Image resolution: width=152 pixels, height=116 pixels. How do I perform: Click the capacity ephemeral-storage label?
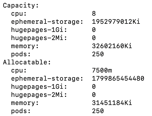(x=47, y=21)
